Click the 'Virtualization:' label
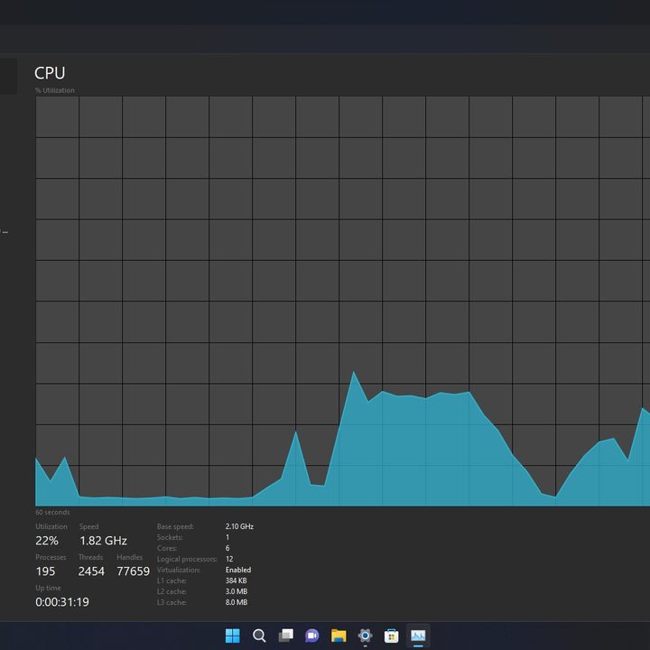Screen dimensions: 650x650 pos(179,570)
